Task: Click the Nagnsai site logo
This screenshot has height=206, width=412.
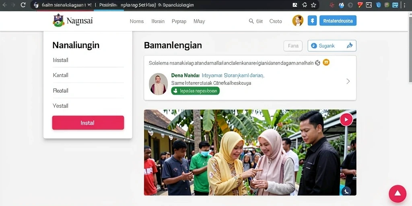Action: pos(73,21)
